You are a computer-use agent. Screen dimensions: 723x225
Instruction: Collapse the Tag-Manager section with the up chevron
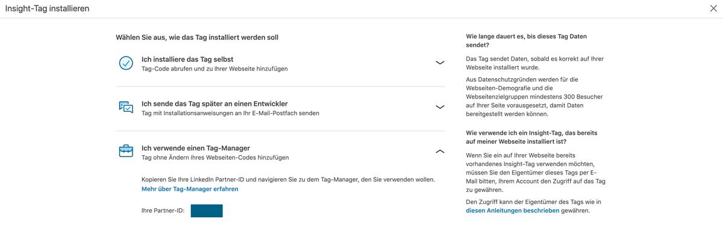coord(440,152)
